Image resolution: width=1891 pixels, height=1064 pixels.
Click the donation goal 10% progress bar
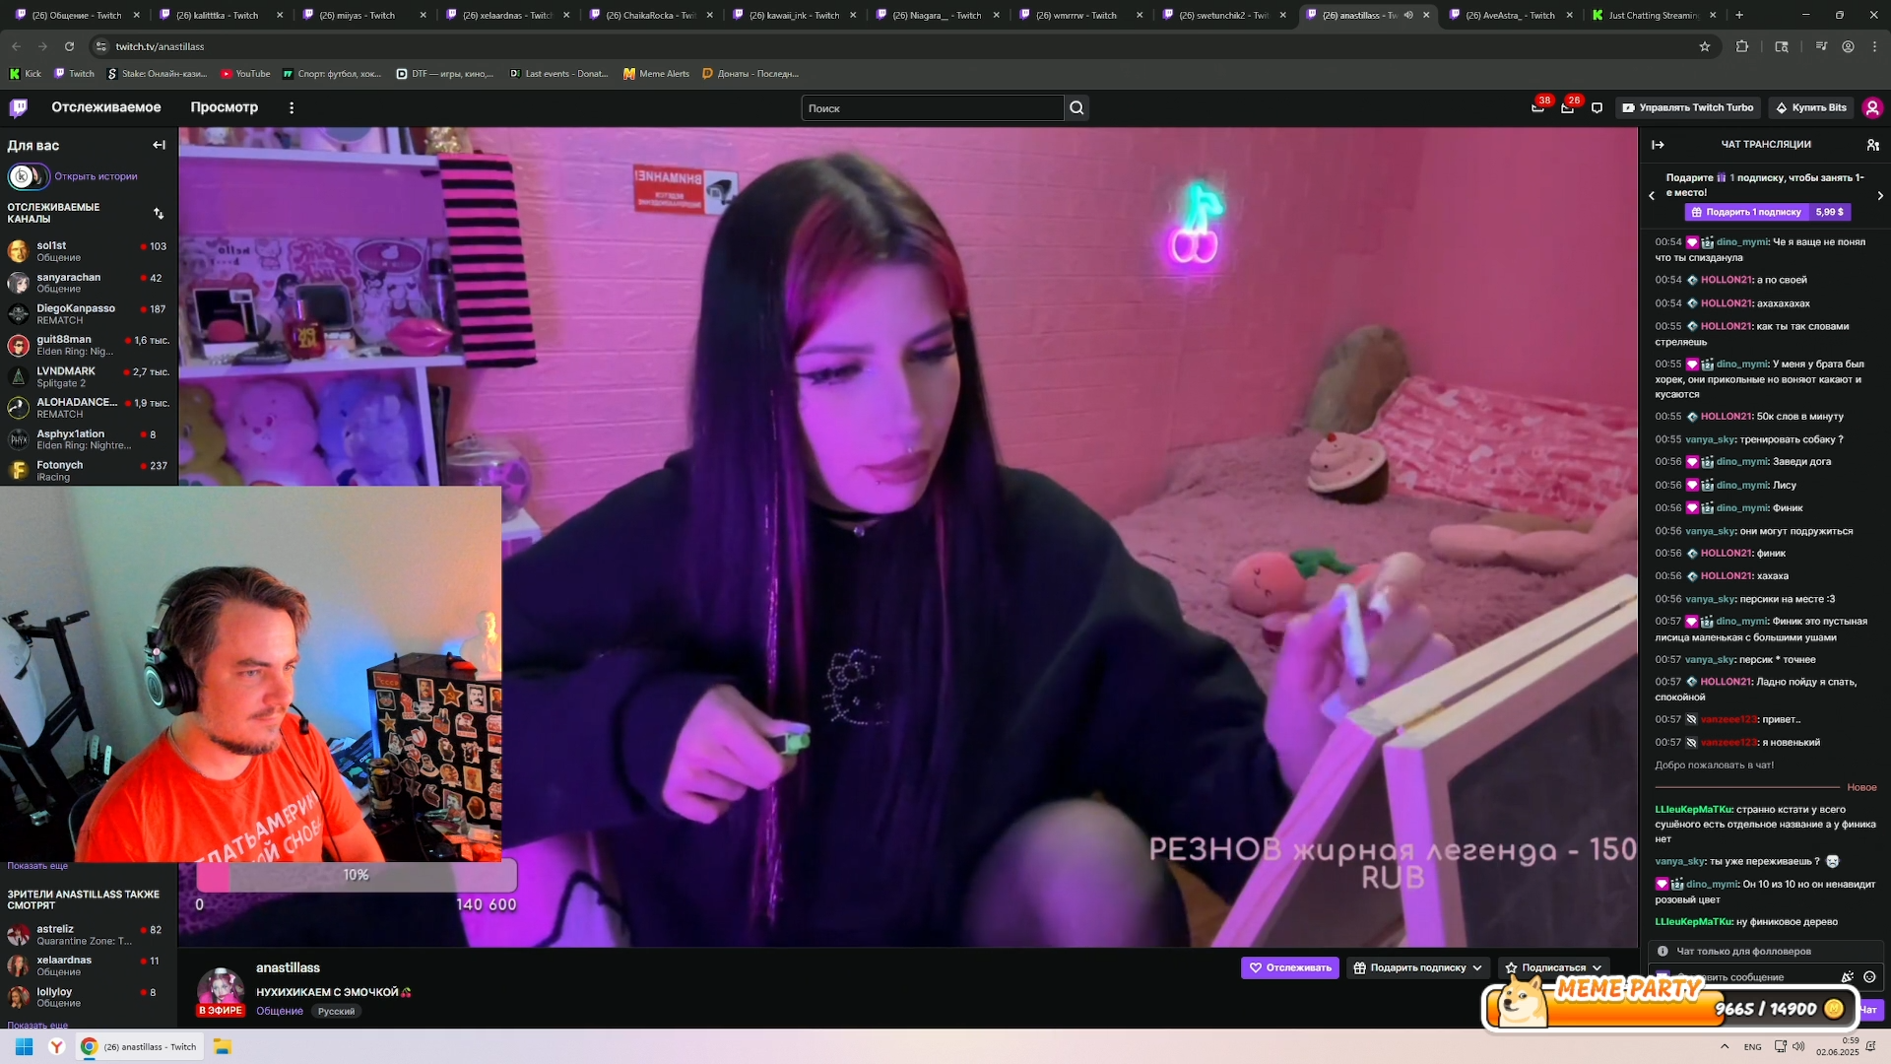point(357,875)
